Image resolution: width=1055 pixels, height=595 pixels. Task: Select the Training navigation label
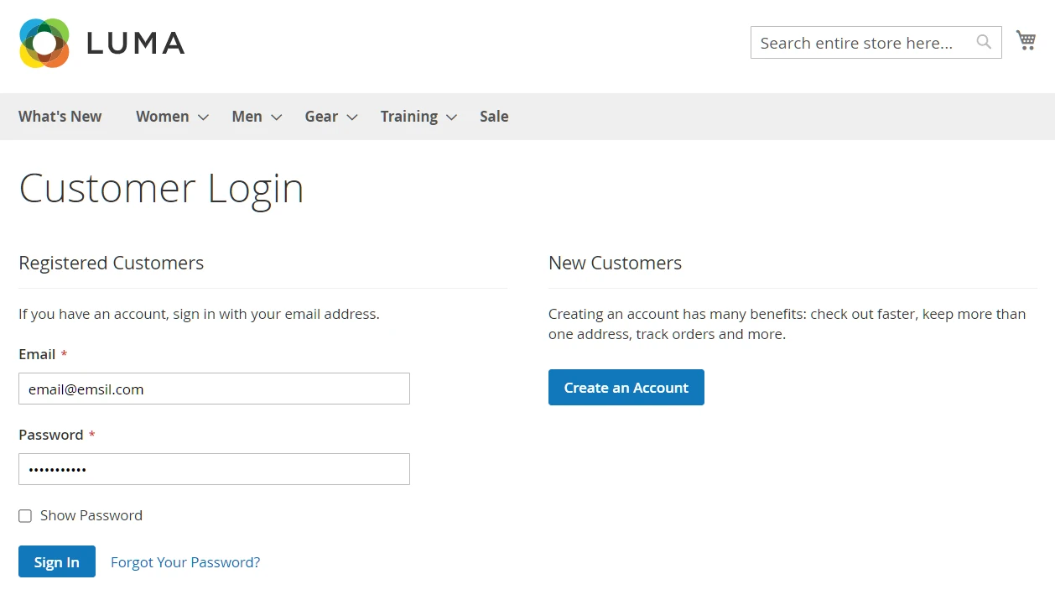408,117
